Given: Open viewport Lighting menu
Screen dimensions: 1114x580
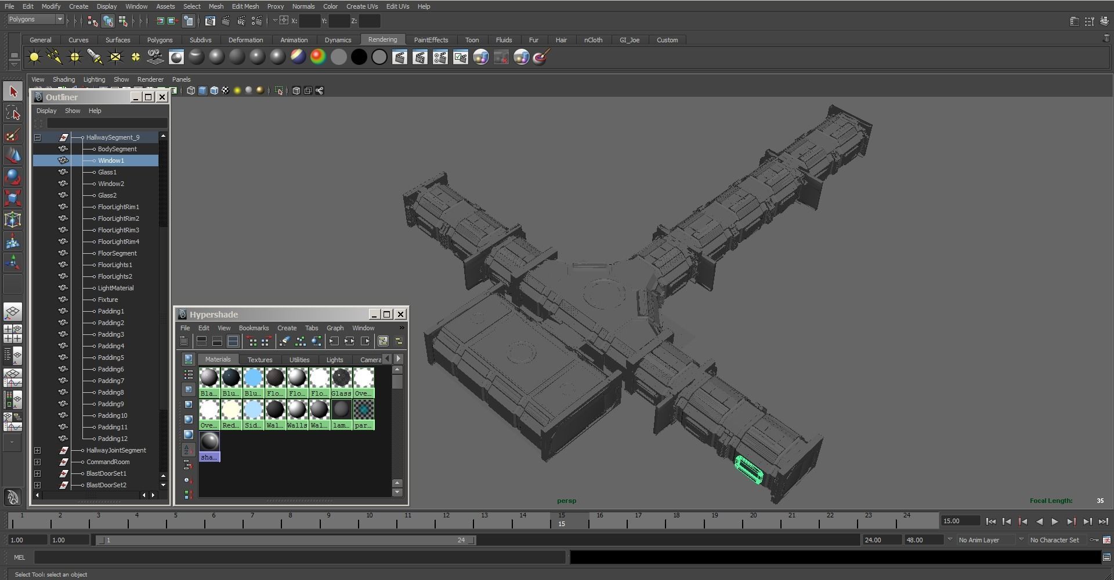Looking at the screenshot, I should click(x=94, y=79).
